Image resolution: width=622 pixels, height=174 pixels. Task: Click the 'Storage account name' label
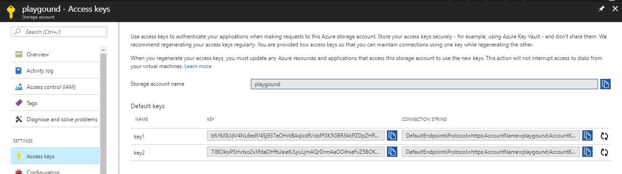point(157,84)
